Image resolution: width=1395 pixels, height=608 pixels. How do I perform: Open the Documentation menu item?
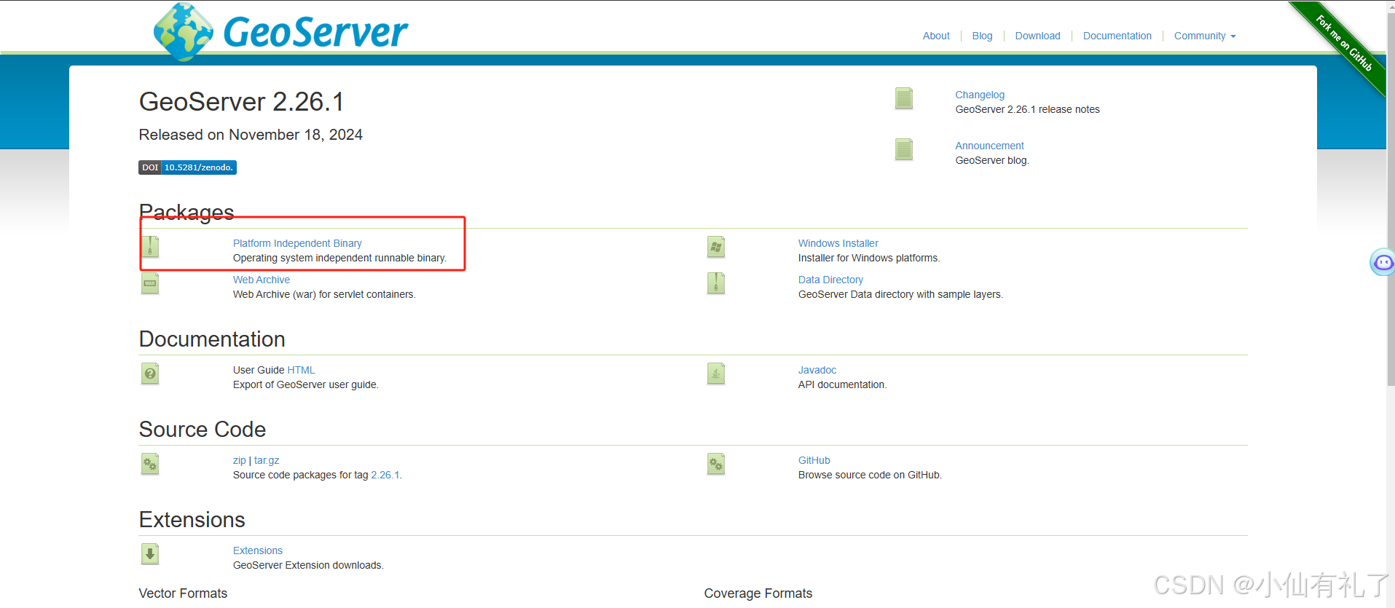(x=1117, y=36)
